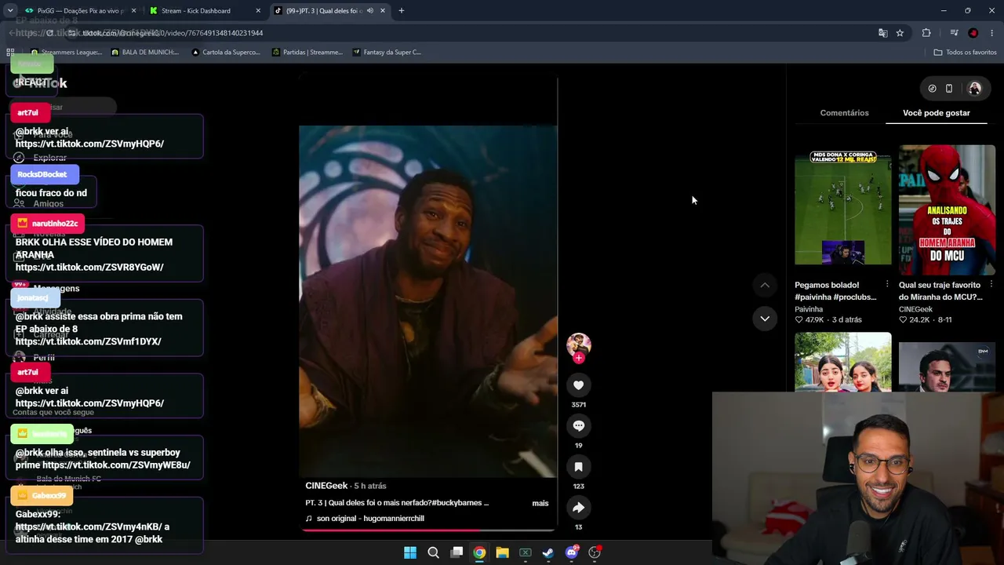Open the "Cartola da Superco..." bookmark
The width and height of the screenshot is (1004, 565).
coord(225,53)
